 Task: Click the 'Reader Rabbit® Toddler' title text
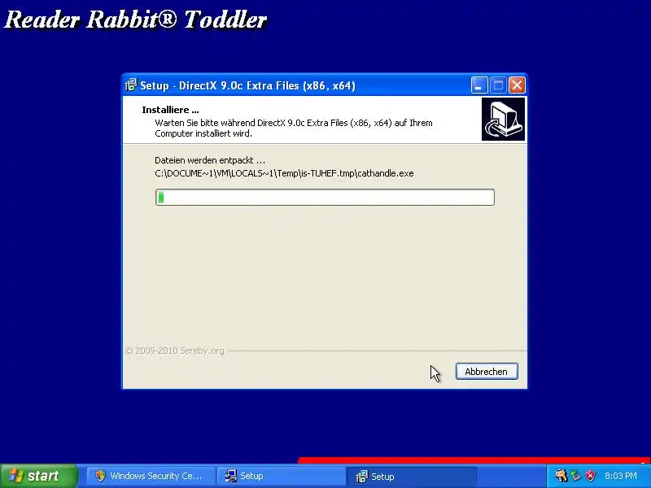pyautogui.click(x=135, y=20)
